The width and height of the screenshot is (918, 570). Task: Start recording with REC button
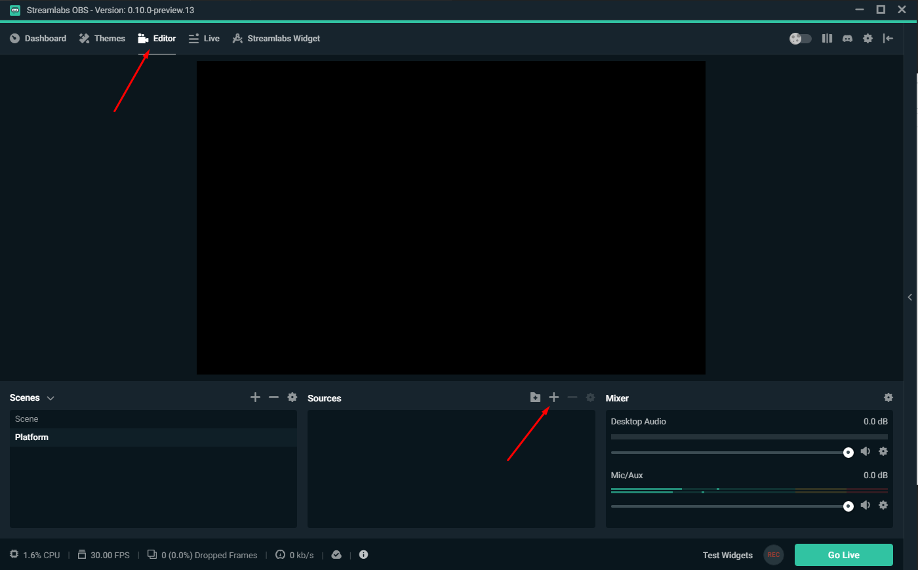pos(774,555)
